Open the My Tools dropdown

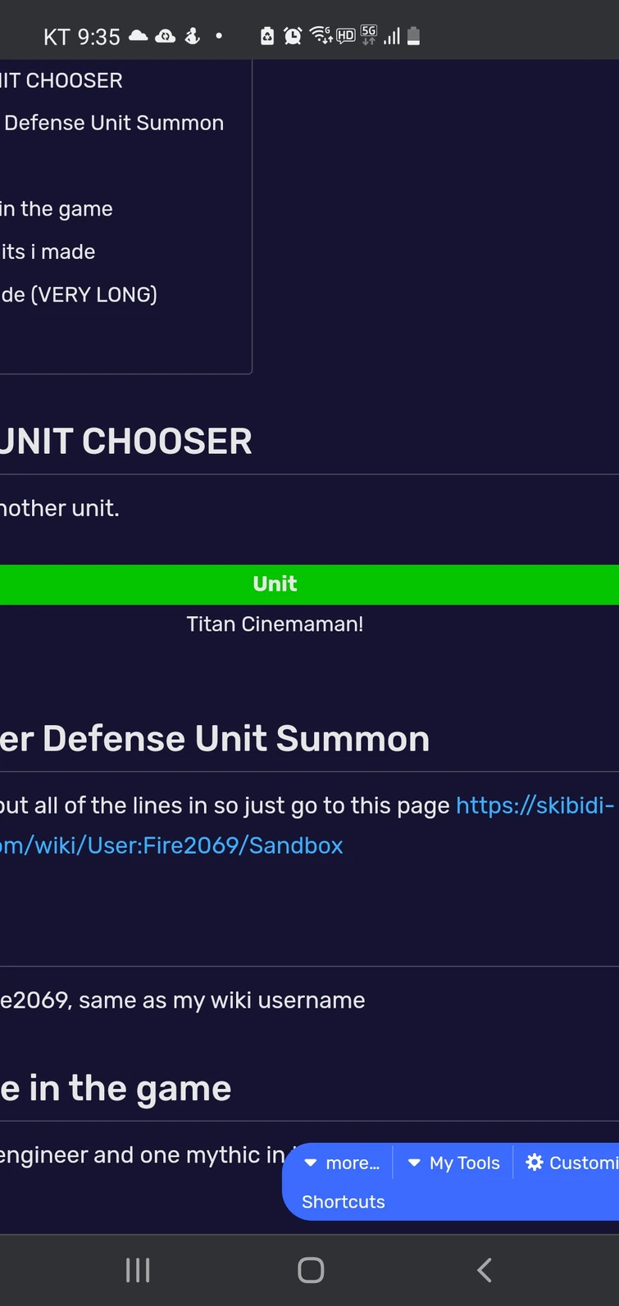pos(454,1163)
